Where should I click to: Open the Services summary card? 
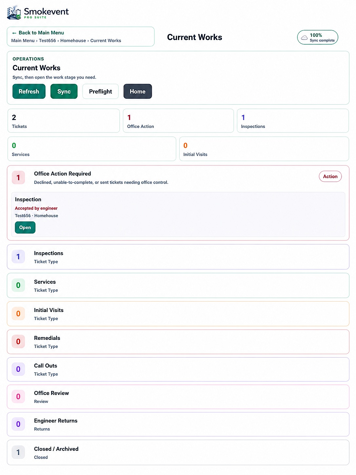(92, 149)
